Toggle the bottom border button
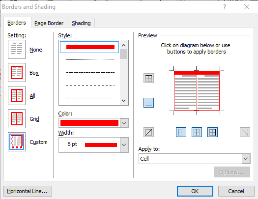 click(148, 103)
